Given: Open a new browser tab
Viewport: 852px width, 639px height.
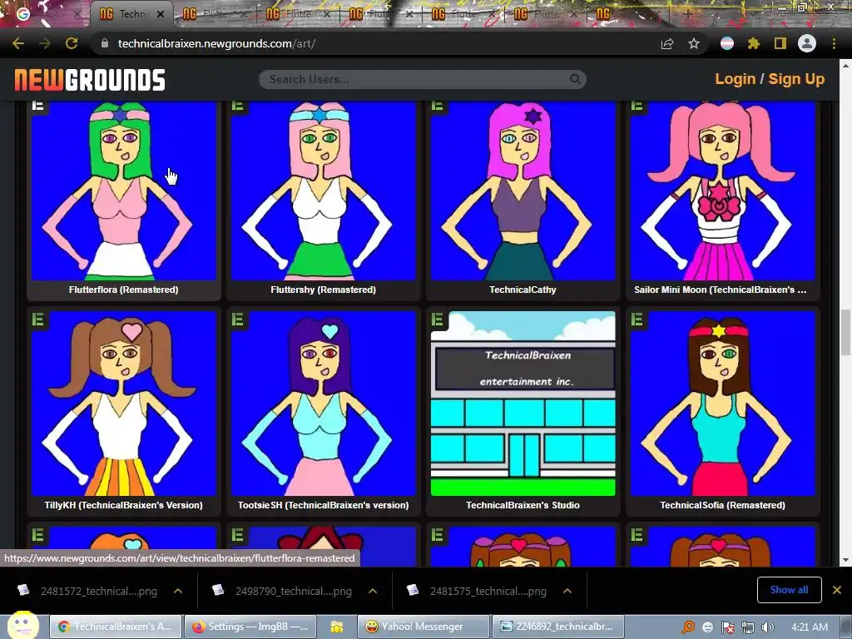Looking at the screenshot, I should pos(687,14).
